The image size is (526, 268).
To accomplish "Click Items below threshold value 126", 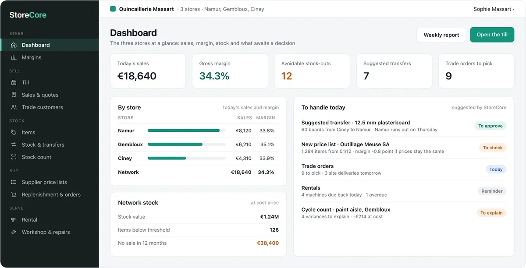I will tap(274, 230).
